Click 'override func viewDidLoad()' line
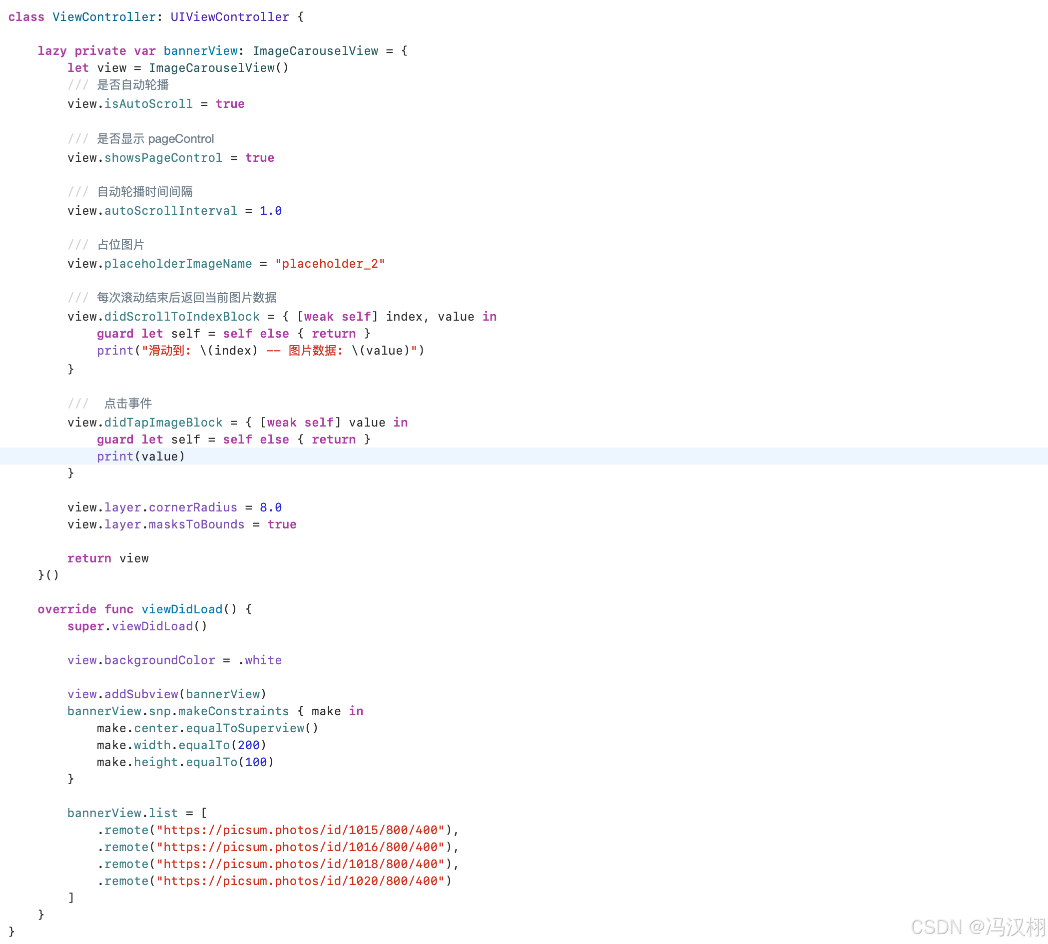Image resolution: width=1048 pixels, height=944 pixels. [x=145, y=609]
